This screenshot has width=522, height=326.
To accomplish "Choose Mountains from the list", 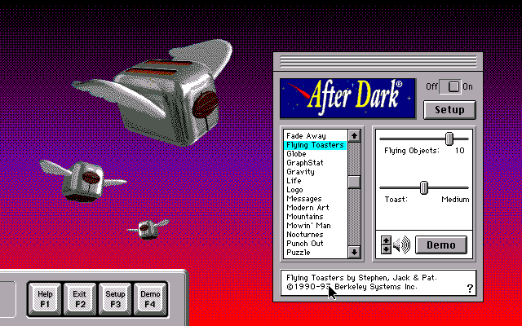I will [315, 217].
